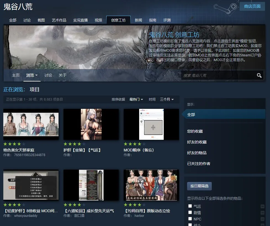
Task: Click the title link MOD顺序(备忘)
Action: click(139, 150)
